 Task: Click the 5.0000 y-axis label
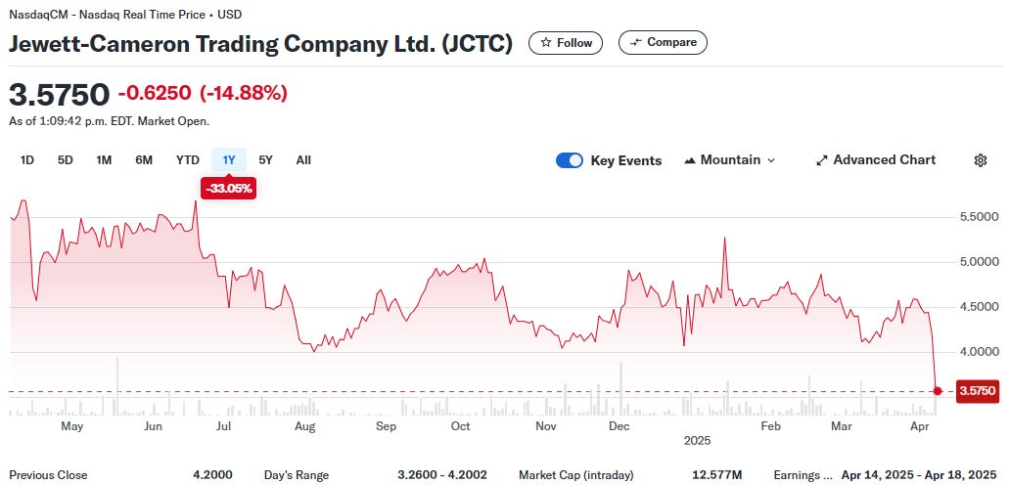(x=979, y=262)
